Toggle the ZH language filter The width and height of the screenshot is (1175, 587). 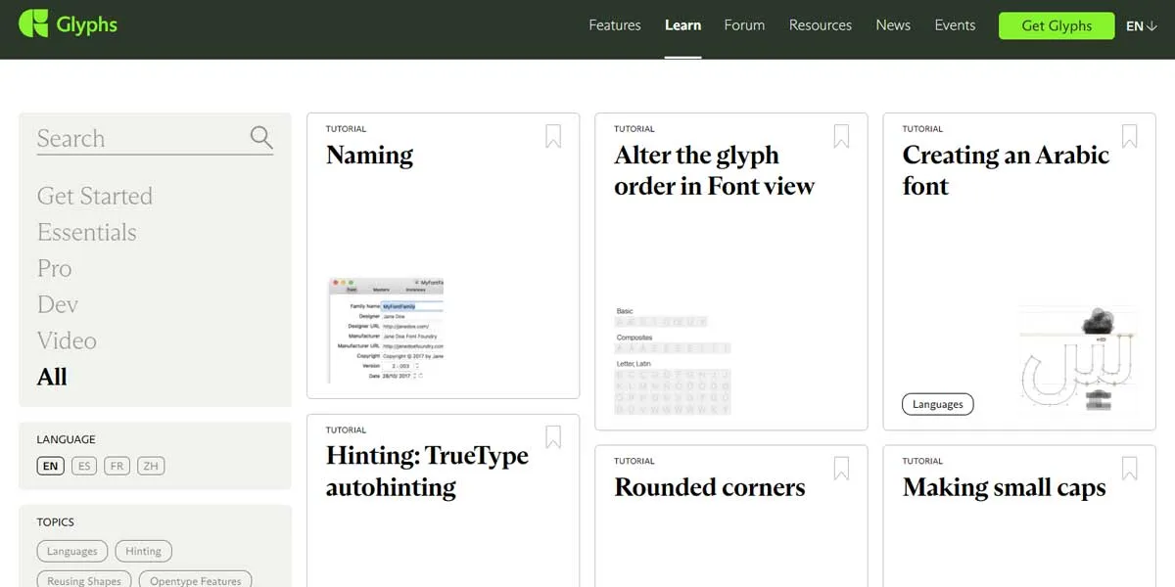pos(151,466)
